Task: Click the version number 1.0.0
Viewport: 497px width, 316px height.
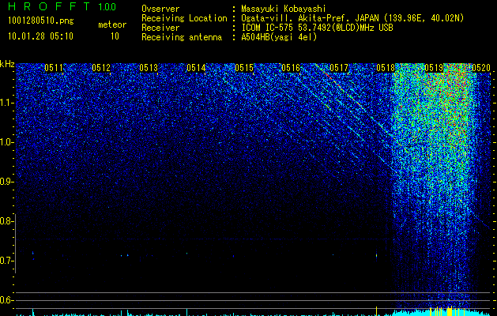Action: pos(107,7)
